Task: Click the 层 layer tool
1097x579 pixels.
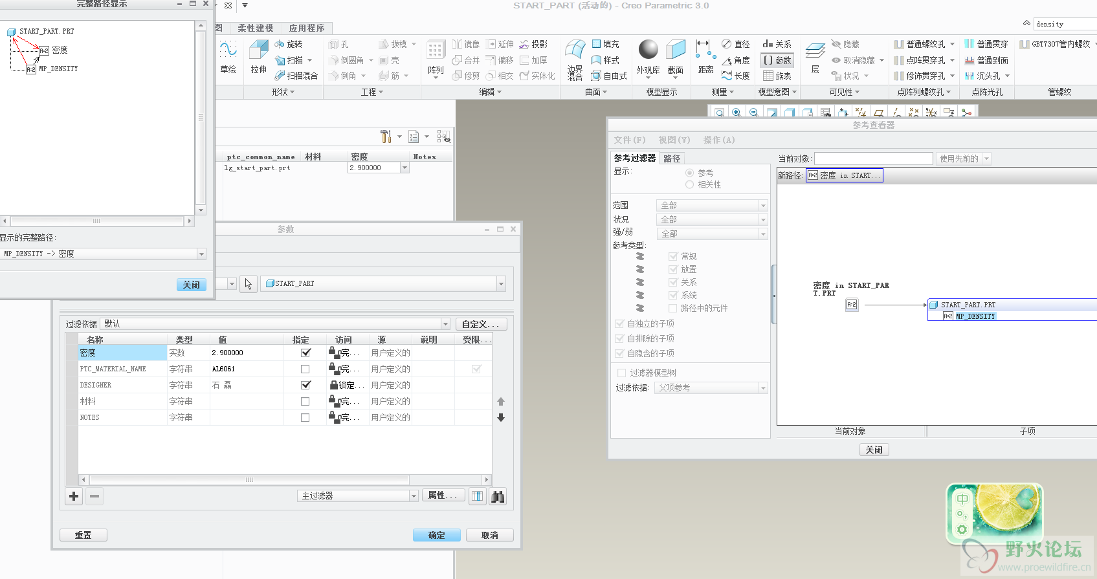Action: coord(815,57)
